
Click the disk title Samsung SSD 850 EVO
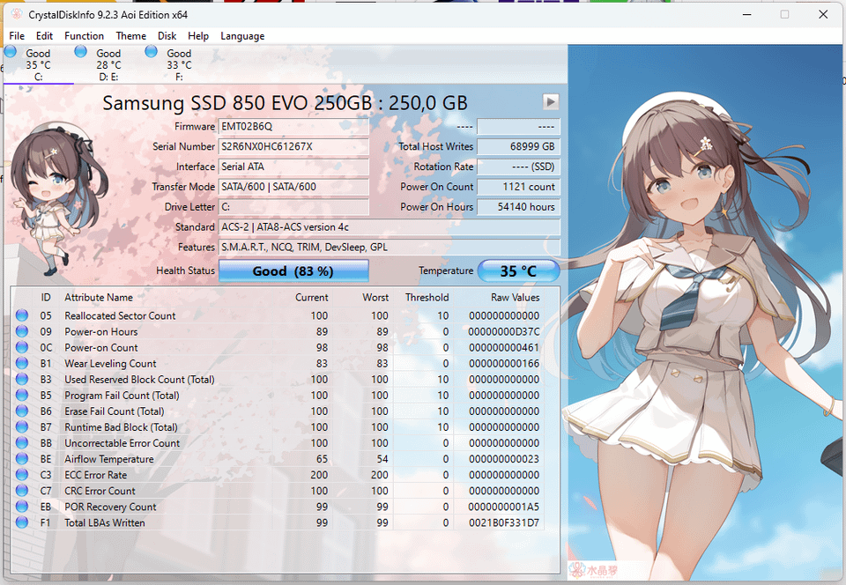click(x=285, y=102)
